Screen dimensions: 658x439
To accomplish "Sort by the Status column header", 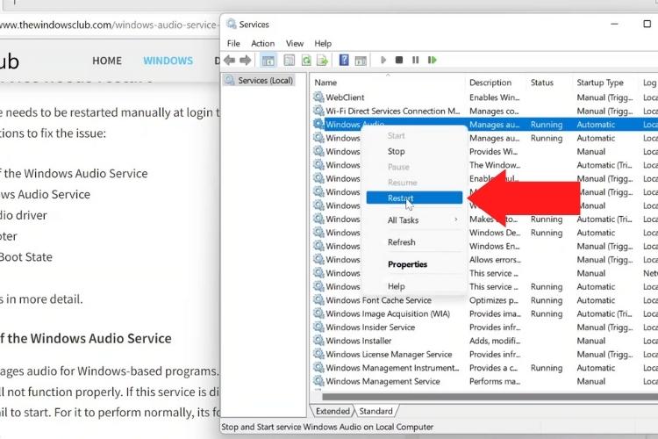I will click(x=549, y=83).
